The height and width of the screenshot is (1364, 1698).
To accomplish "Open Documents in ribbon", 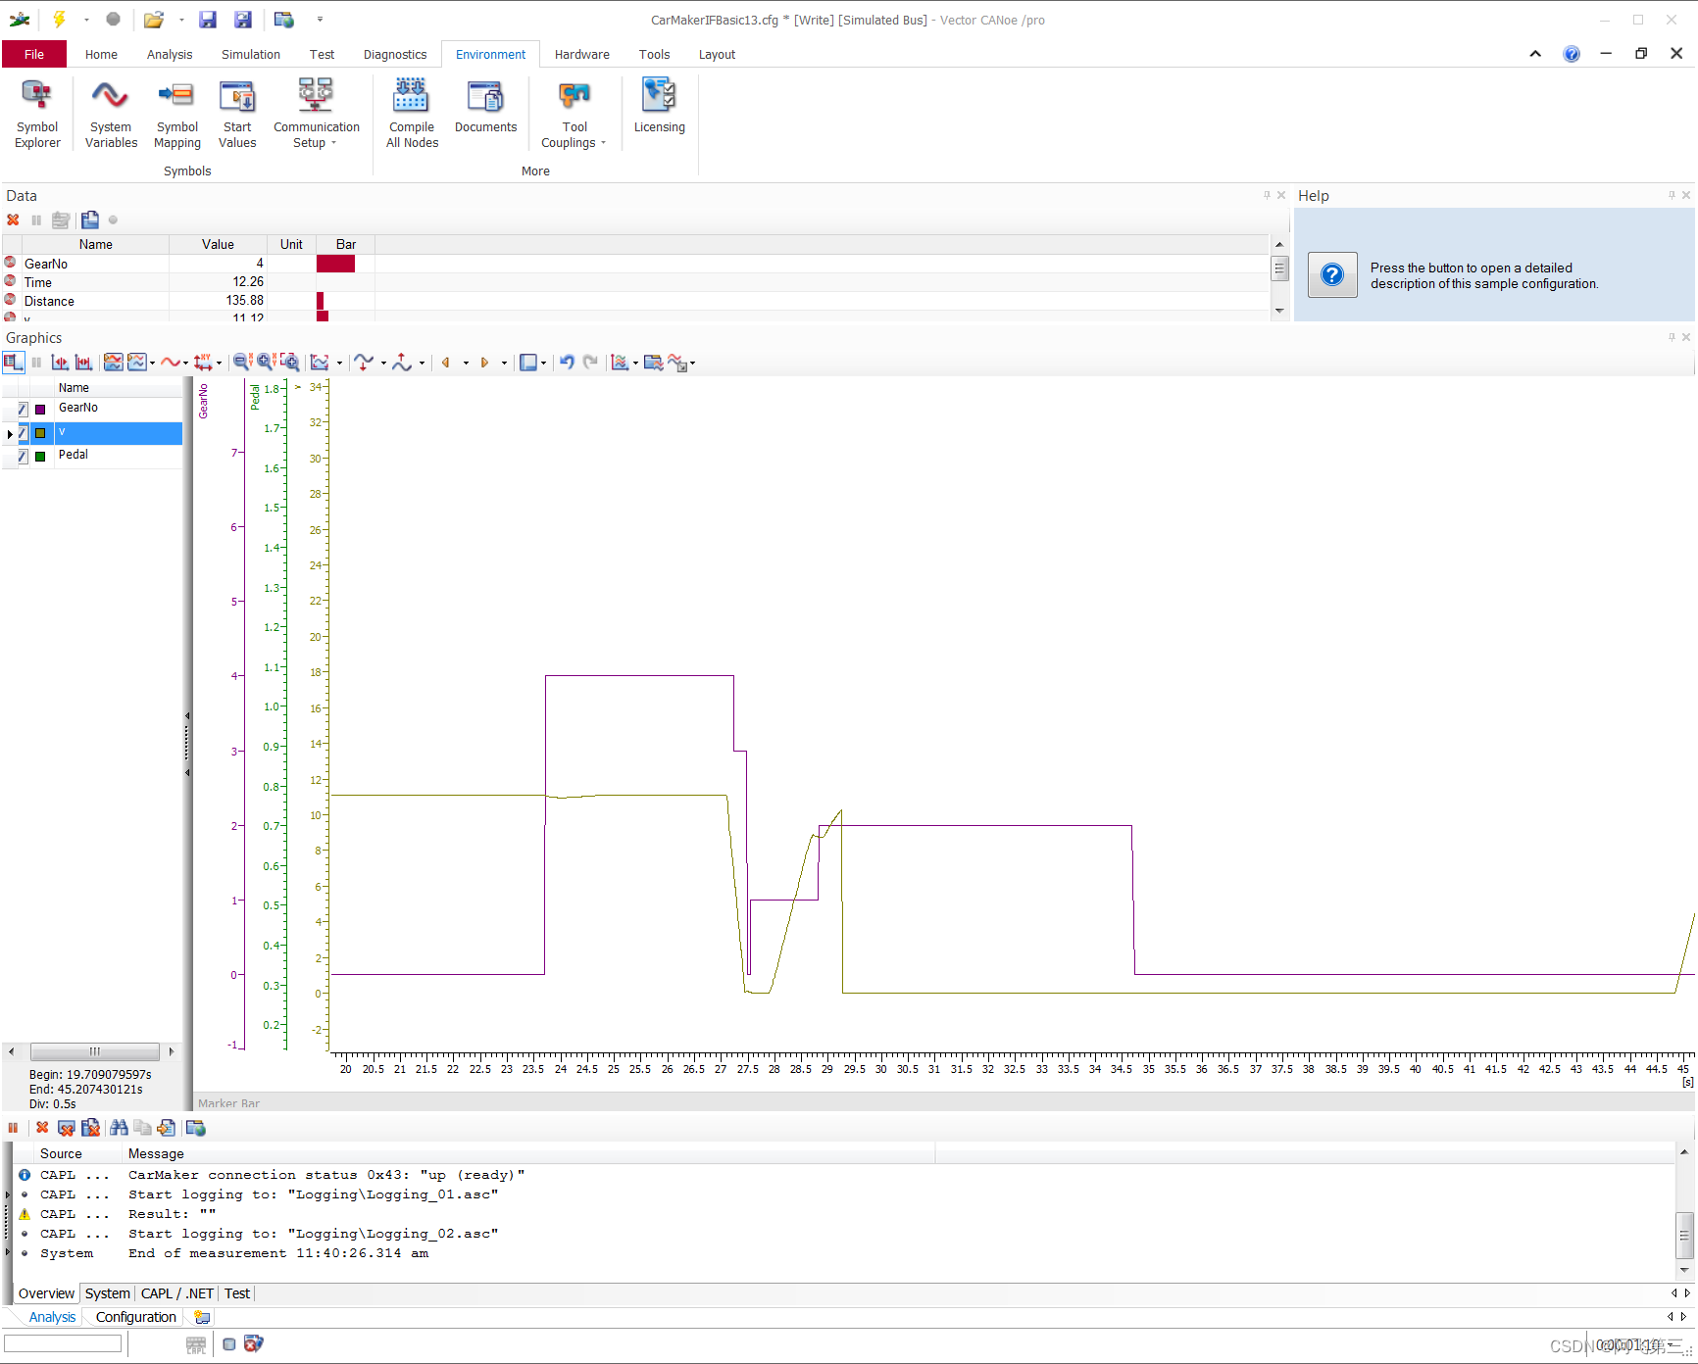I will coord(485,106).
